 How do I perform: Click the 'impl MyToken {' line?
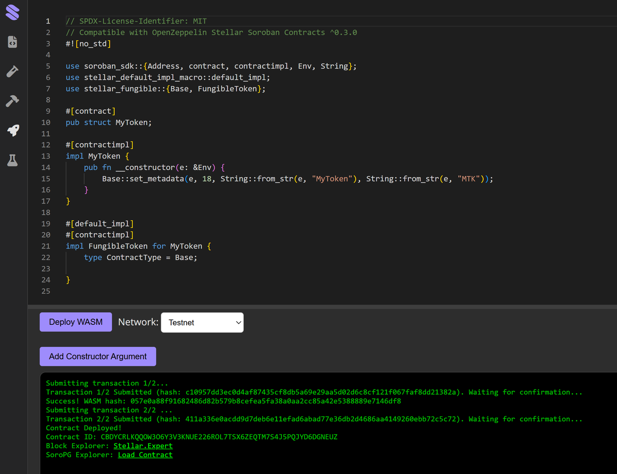point(98,156)
